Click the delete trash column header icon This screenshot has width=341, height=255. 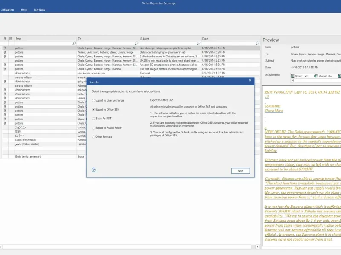(x=10, y=39)
